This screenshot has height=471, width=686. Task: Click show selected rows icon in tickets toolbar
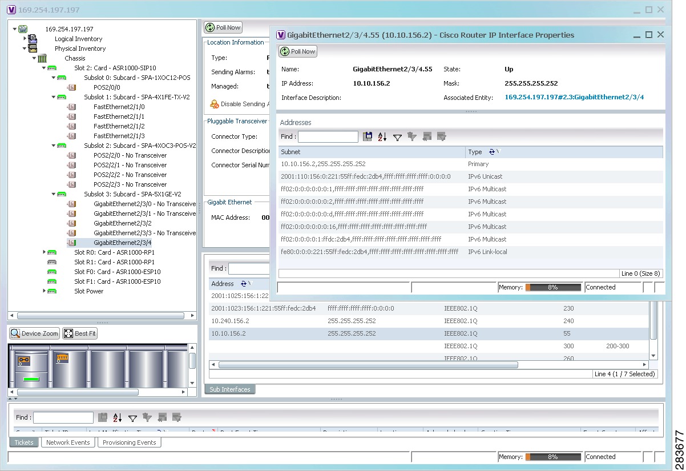pos(176,417)
